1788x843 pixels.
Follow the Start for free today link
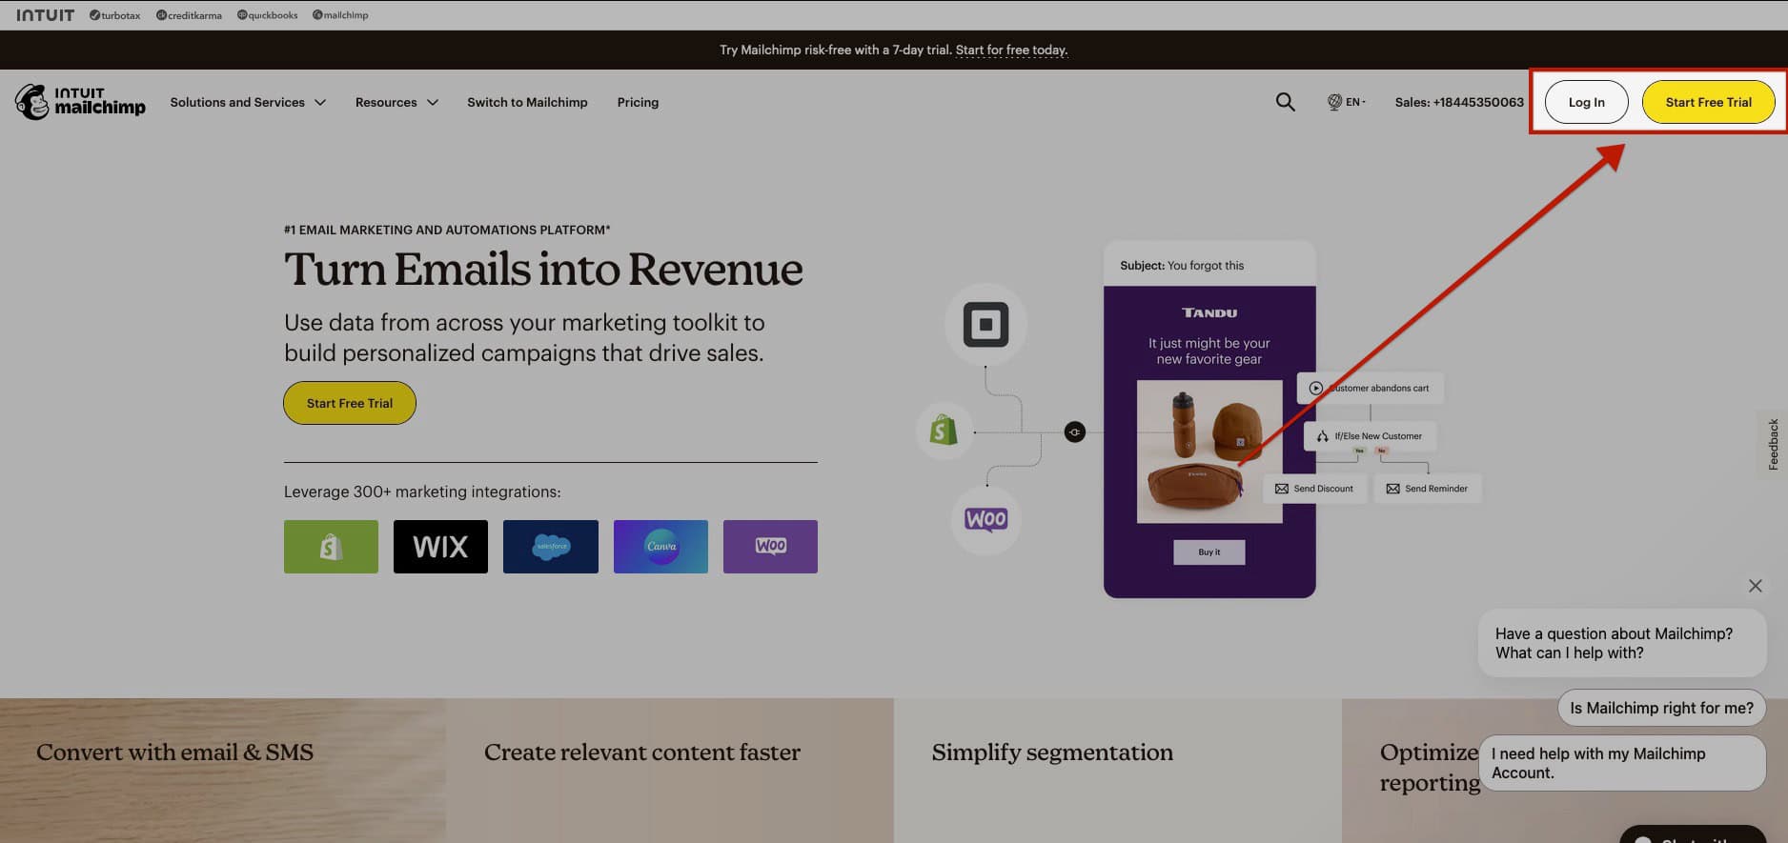[x=1011, y=50]
